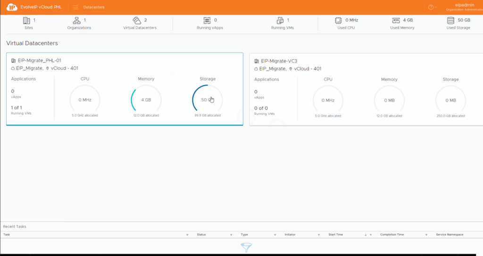Toggle Start Time sort arrow

(366, 235)
